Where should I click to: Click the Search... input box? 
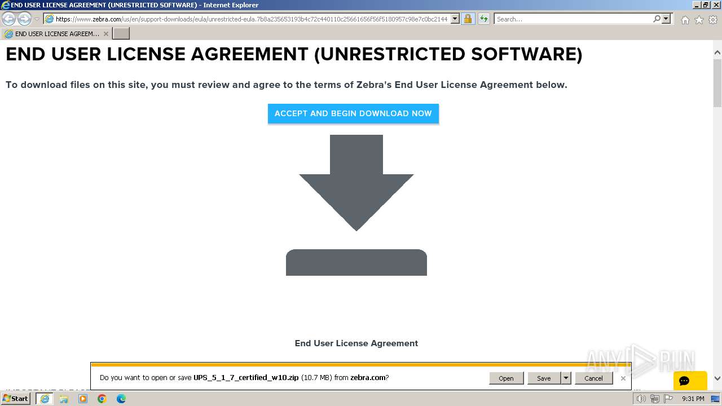pyautogui.click(x=573, y=19)
